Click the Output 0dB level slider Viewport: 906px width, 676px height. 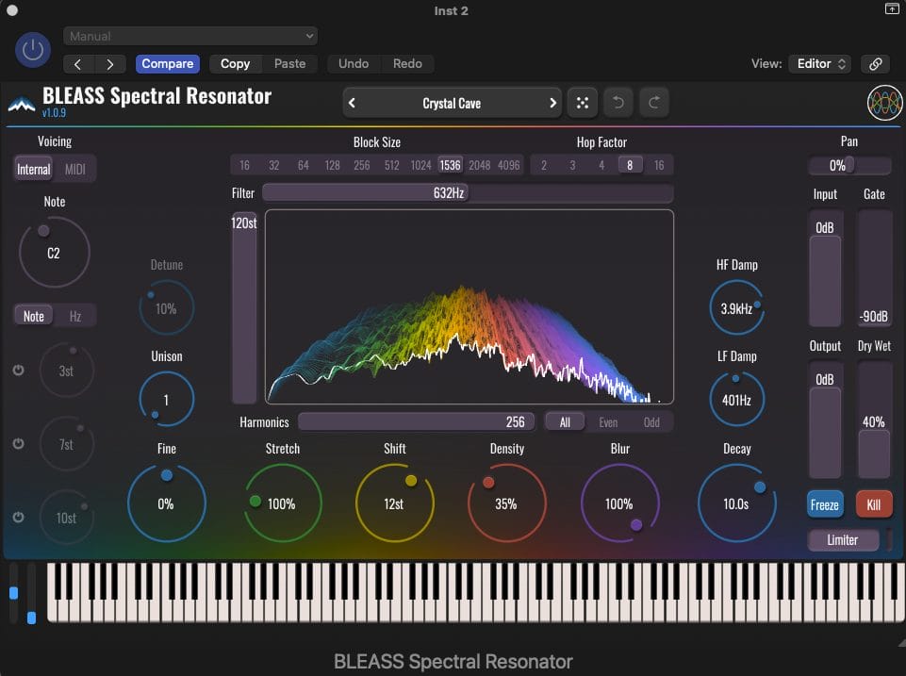825,420
